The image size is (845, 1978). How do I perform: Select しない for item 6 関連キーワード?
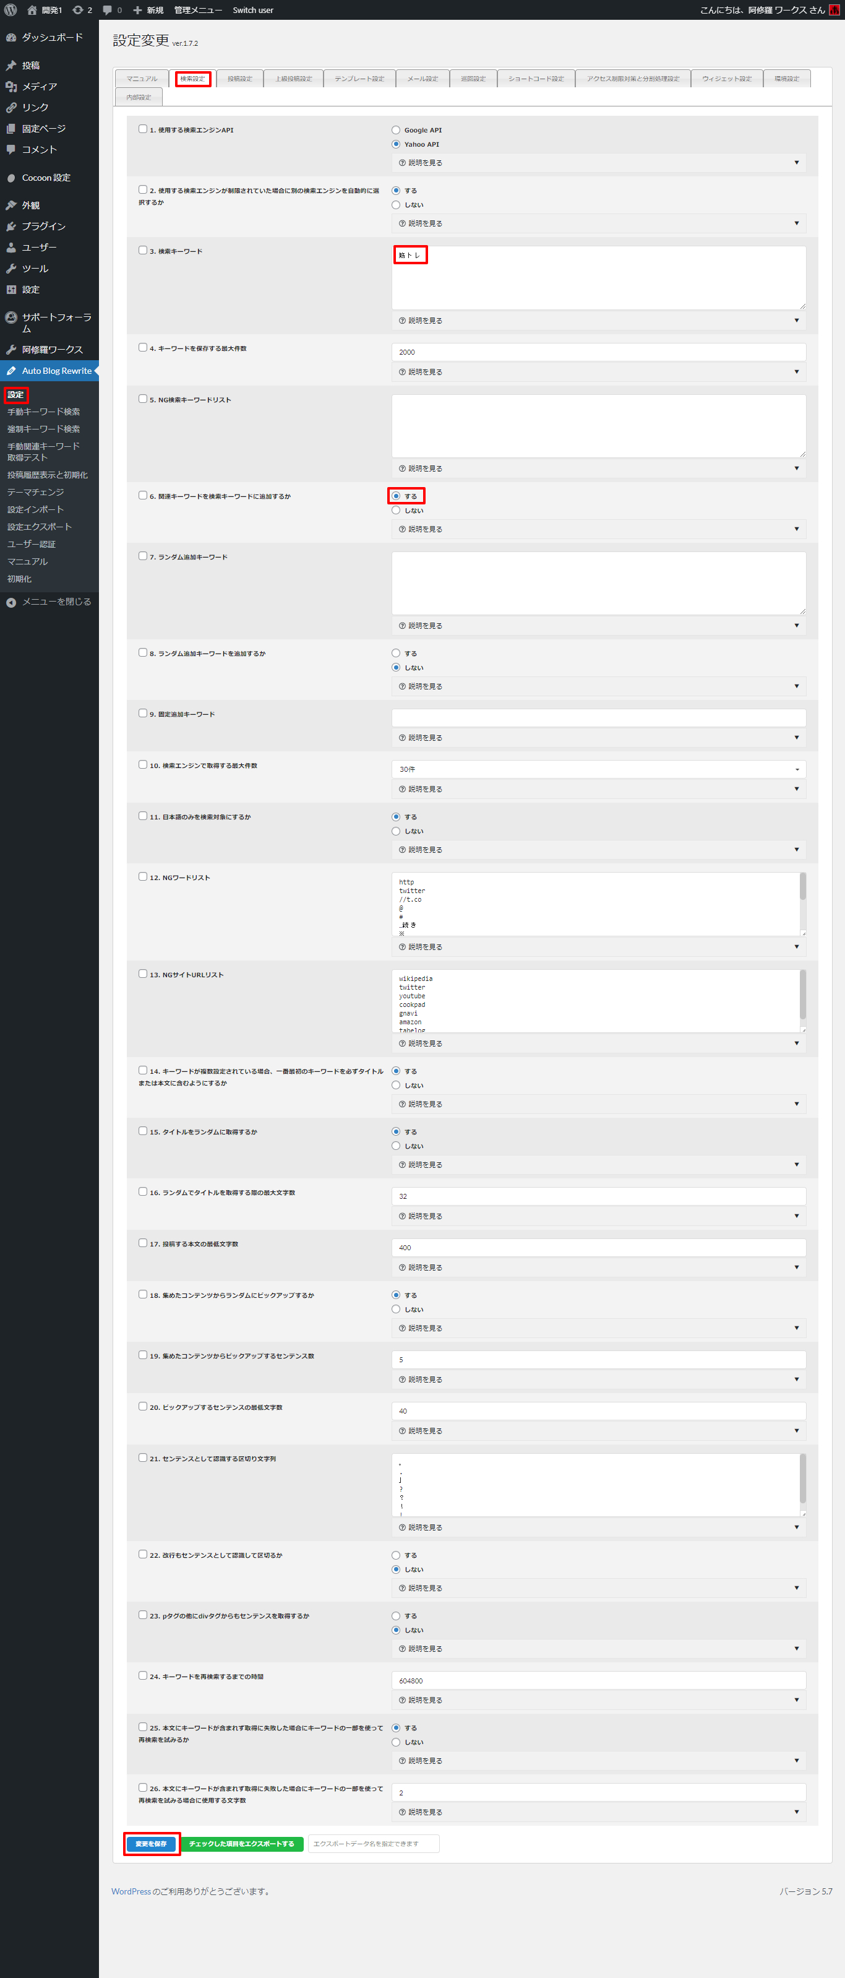click(x=396, y=510)
